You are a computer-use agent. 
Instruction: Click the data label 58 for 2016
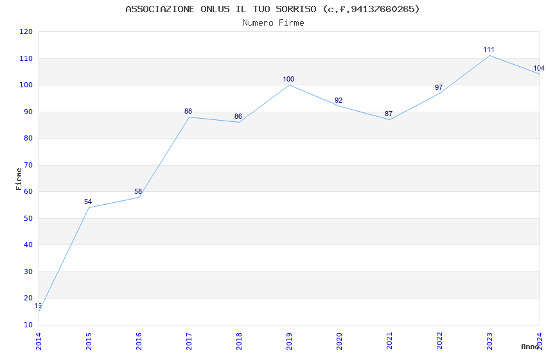(x=138, y=191)
